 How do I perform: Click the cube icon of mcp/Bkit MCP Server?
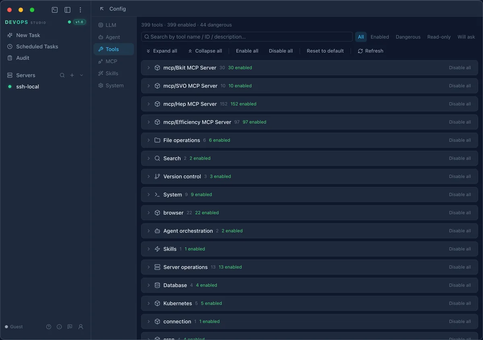(157, 68)
